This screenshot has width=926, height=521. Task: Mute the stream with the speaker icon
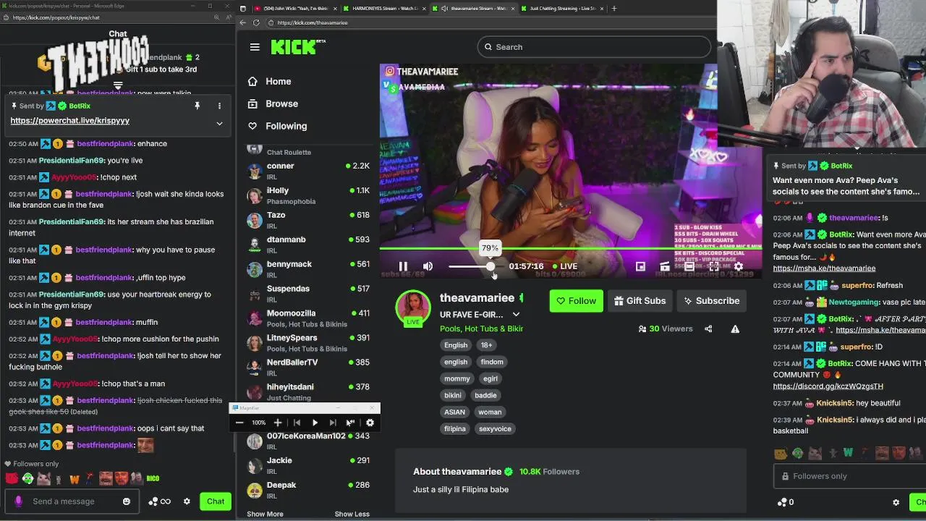click(428, 266)
